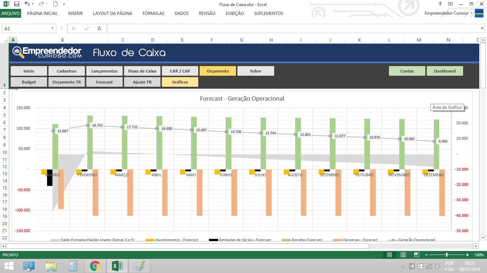Launch Paint from the taskbar
The height and width of the screenshot is (273, 487).
click(x=139, y=266)
